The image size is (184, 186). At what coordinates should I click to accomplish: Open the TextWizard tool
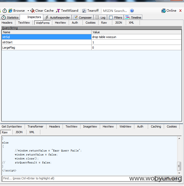coord(67,11)
